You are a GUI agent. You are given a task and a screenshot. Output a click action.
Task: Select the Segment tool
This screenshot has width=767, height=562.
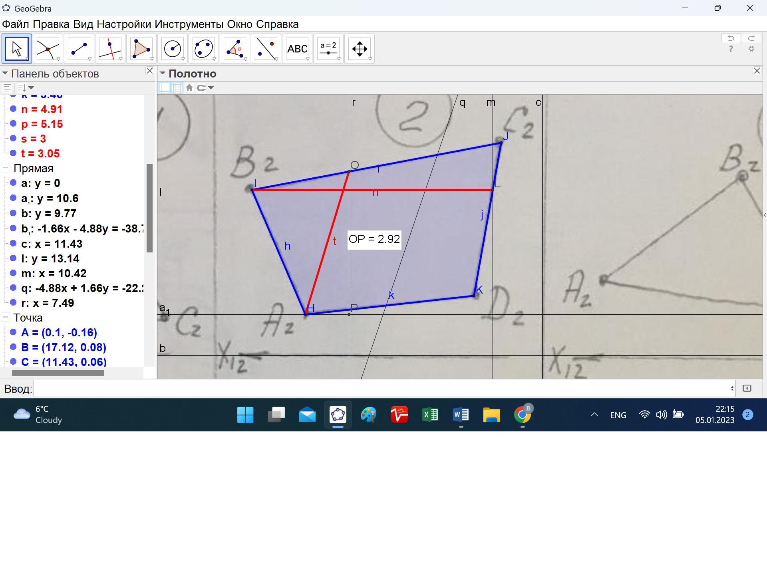pos(79,49)
